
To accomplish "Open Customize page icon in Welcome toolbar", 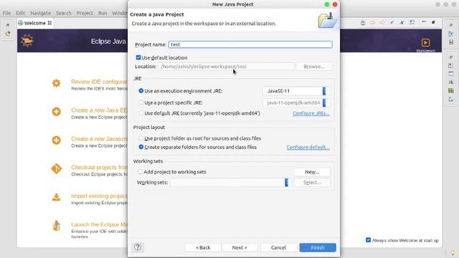I will point(412,22).
